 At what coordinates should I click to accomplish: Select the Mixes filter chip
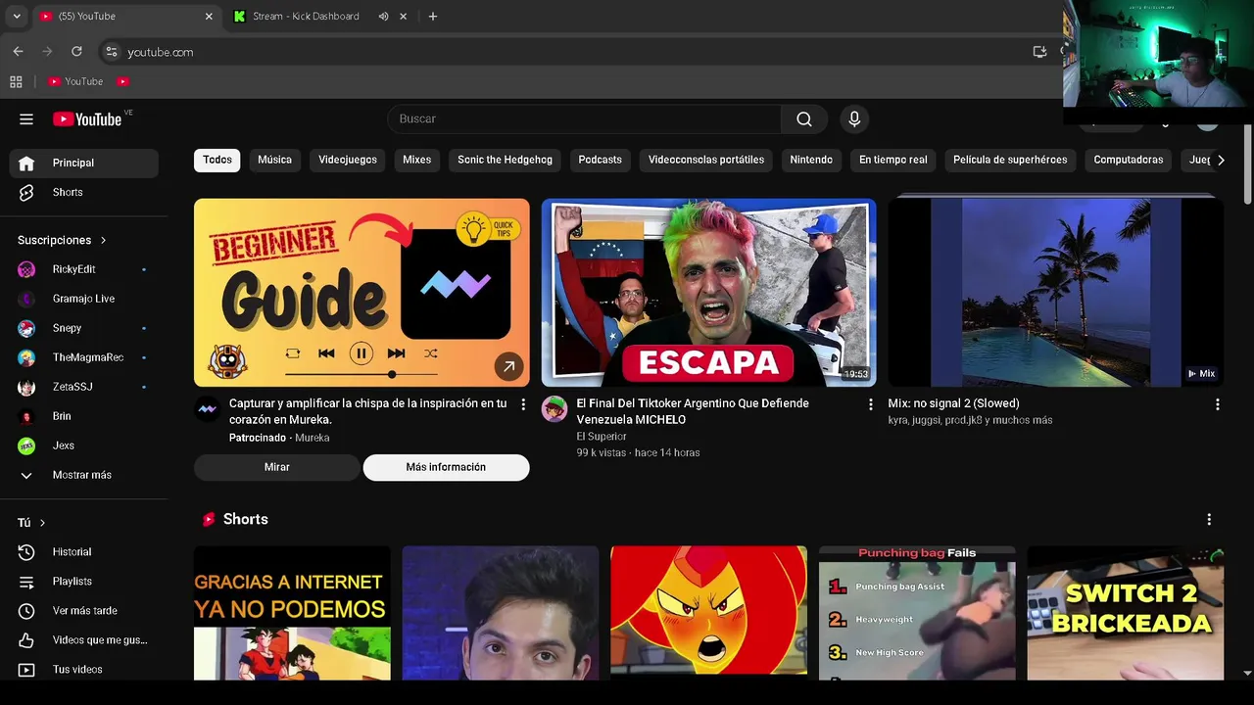pos(416,160)
